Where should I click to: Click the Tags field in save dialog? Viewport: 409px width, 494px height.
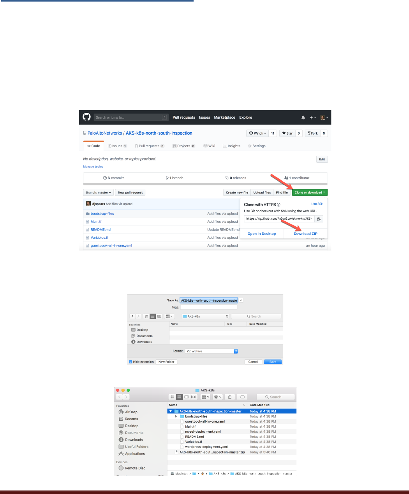point(209,307)
